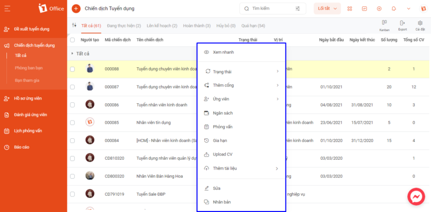
Task: Focus the Tìm kiếm search field
Action: point(273,9)
